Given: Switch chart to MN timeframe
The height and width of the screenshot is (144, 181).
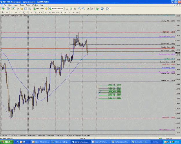Looking at the screenshot, I should [x=77, y=12].
